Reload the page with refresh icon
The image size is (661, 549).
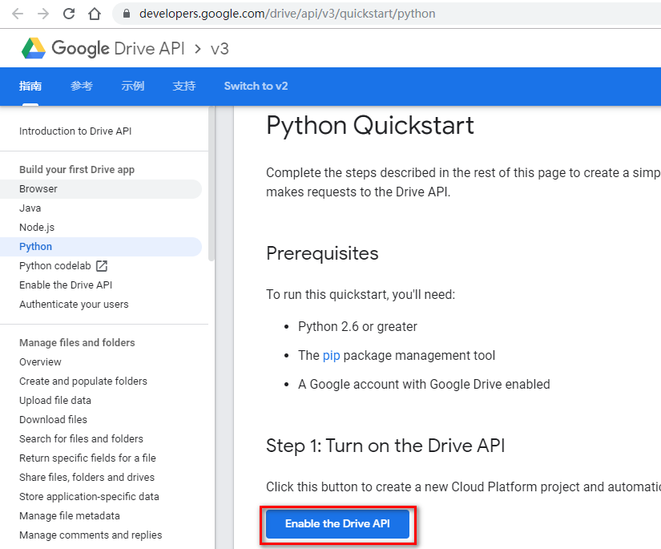[x=69, y=14]
